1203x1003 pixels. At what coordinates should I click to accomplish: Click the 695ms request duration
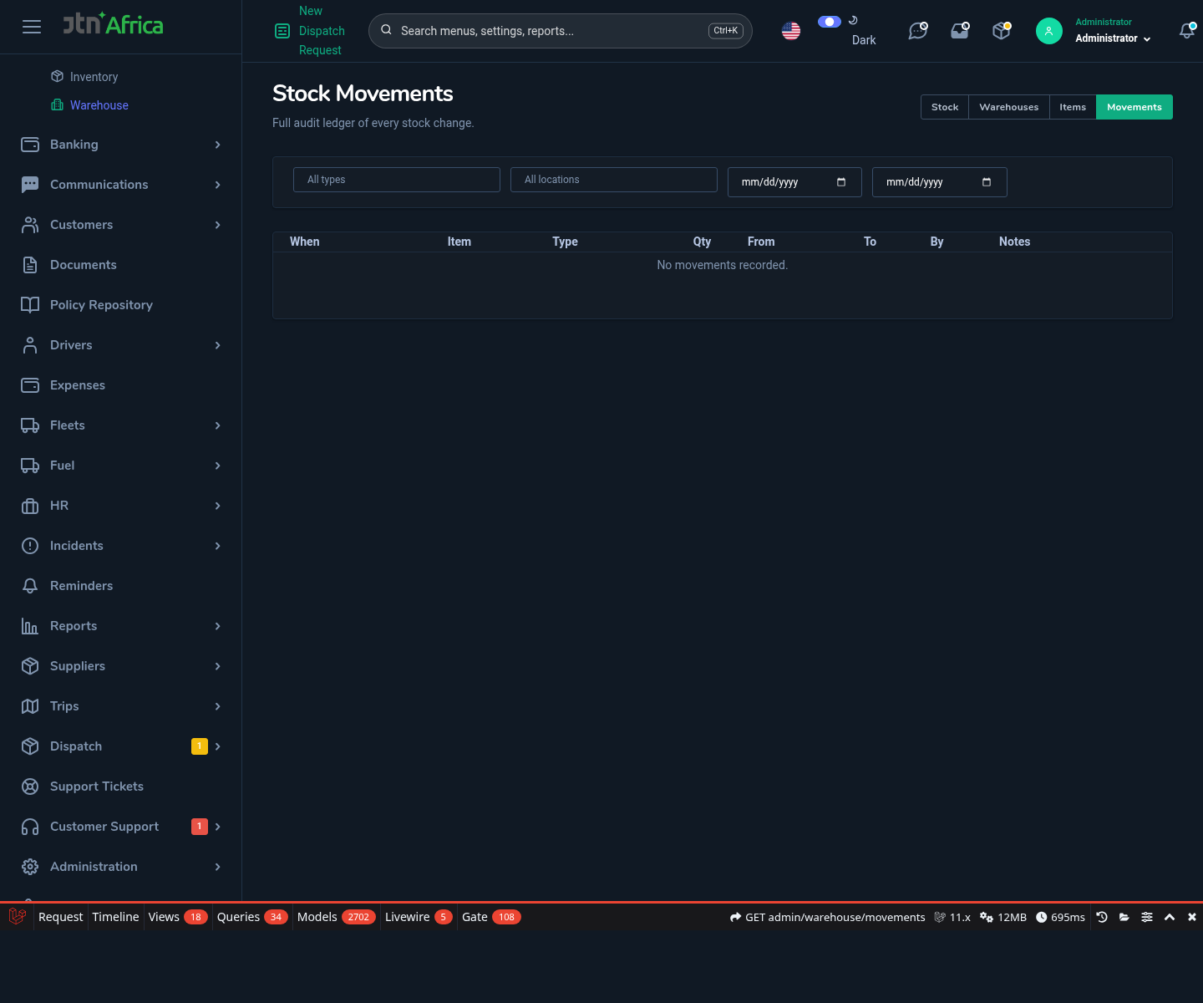coord(1060,917)
